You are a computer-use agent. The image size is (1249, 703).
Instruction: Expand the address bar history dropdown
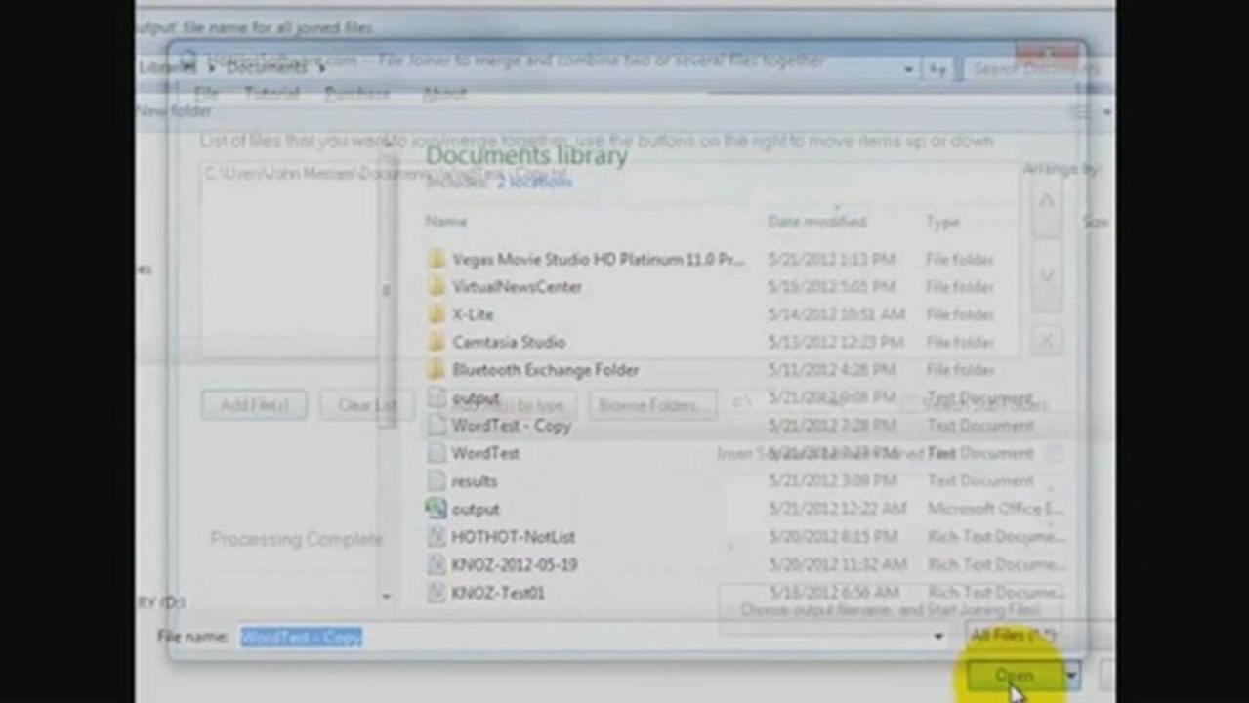pos(908,69)
